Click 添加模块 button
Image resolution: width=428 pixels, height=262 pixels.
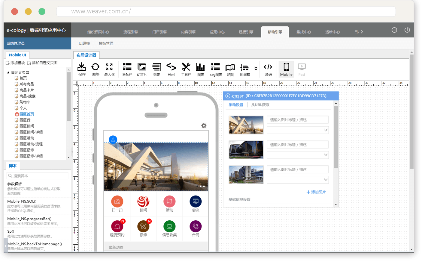(x=15, y=63)
